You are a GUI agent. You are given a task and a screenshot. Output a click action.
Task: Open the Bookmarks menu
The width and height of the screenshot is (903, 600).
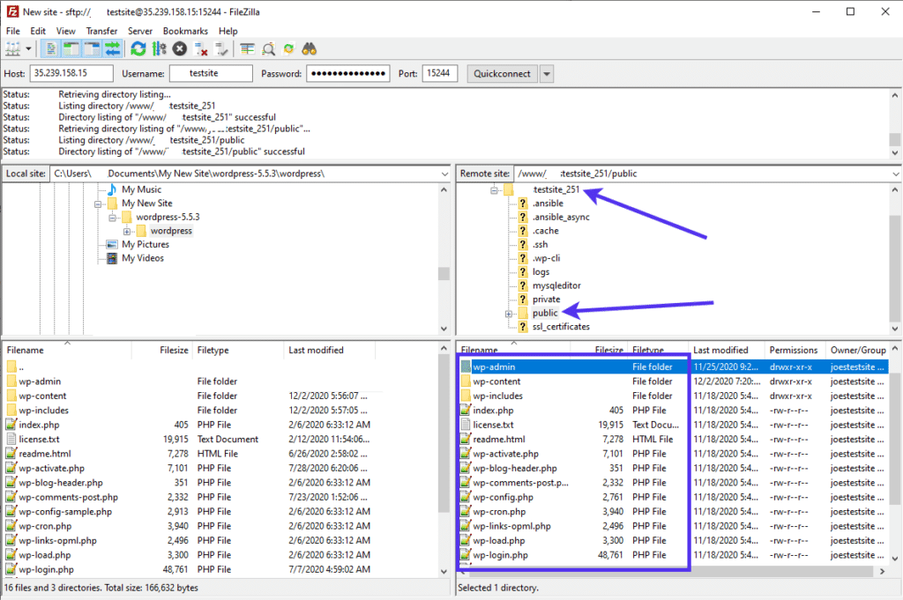tap(185, 30)
